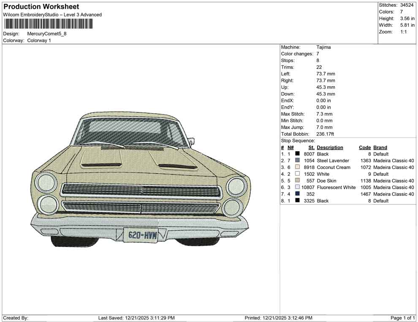Click the St. column header
Viewport: 418px width, 322px height.
311,147
